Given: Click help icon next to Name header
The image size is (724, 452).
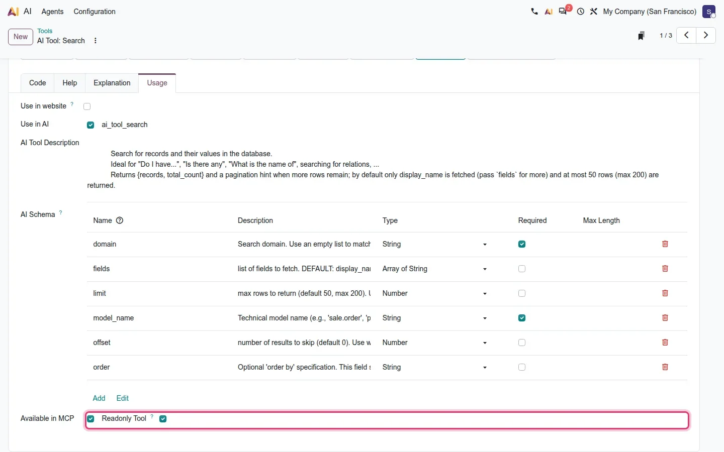Looking at the screenshot, I should click(120, 220).
